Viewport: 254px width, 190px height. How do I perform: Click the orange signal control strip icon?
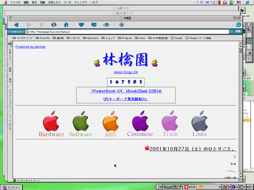coord(200,187)
